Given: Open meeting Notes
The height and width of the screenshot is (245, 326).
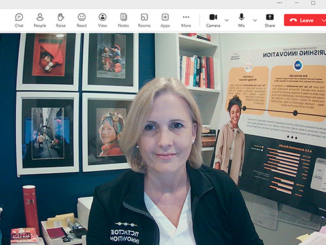Looking at the screenshot, I should pos(123,20).
